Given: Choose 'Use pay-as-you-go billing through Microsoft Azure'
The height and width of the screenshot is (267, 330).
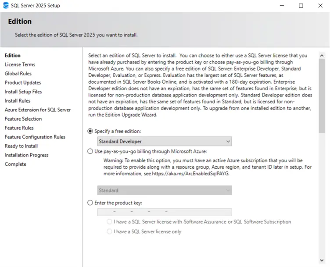Looking at the screenshot, I should point(90,151).
